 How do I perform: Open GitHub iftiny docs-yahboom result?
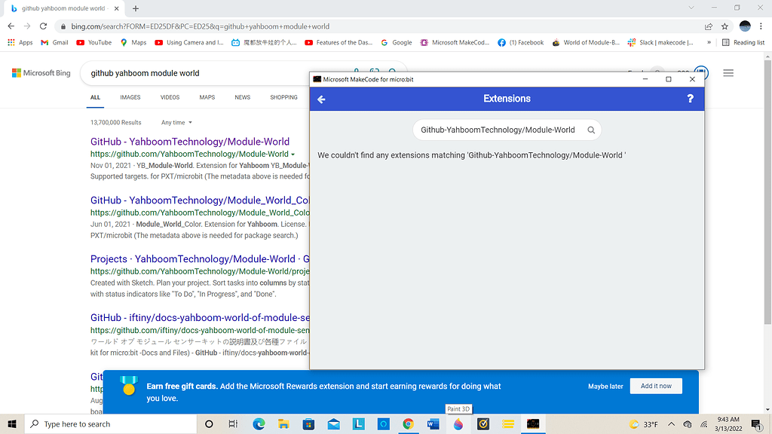(200, 318)
